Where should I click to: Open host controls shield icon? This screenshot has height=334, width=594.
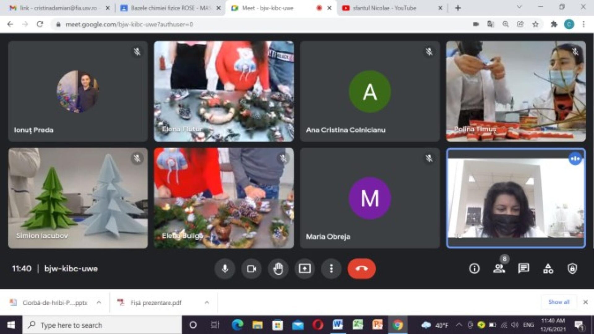coord(572,268)
